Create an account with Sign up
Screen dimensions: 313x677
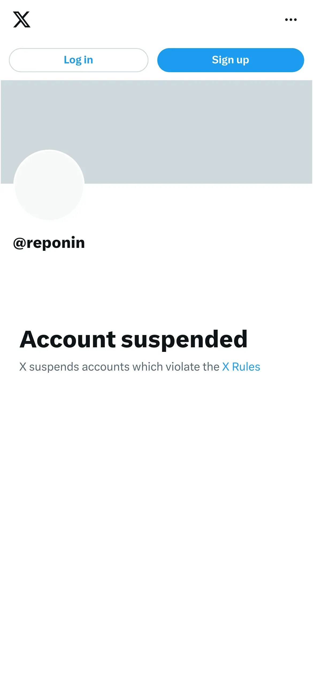tap(231, 60)
